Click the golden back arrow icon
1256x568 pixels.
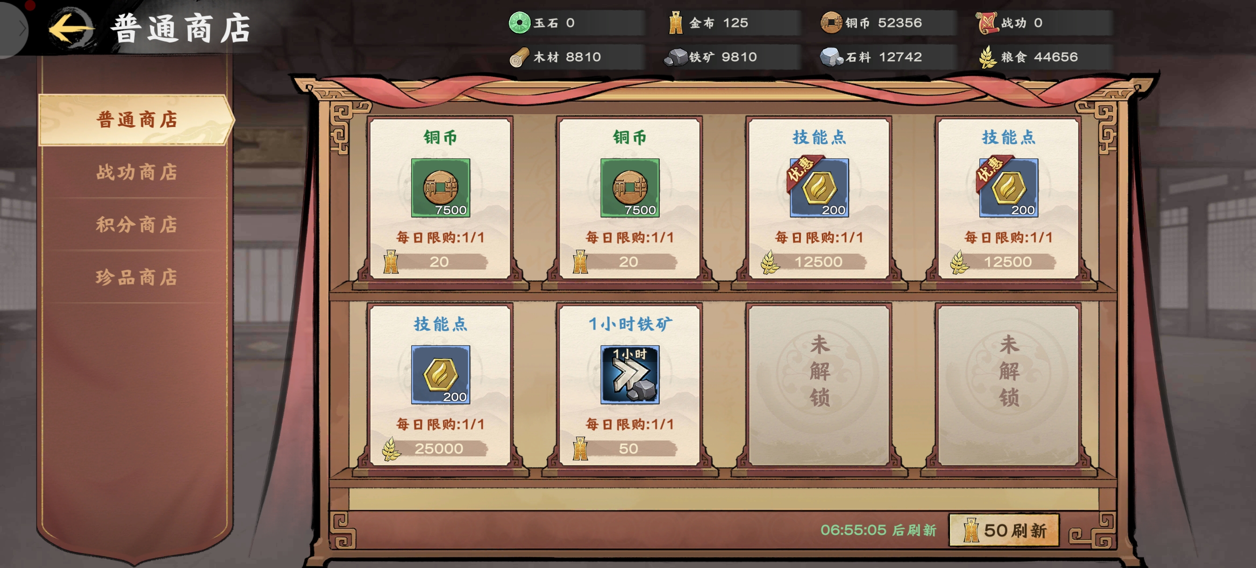pyautogui.click(x=71, y=28)
